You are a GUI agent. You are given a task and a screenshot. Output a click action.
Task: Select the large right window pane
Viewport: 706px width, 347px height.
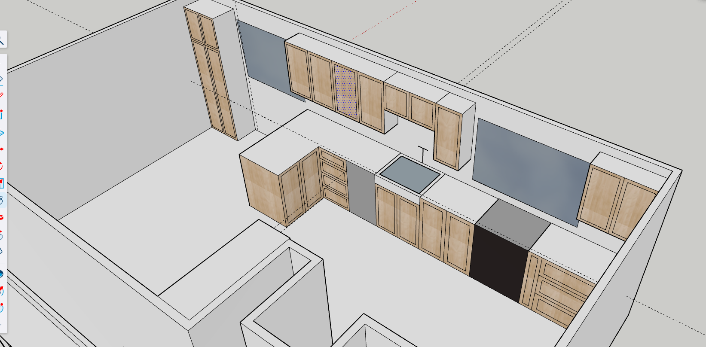click(x=531, y=167)
